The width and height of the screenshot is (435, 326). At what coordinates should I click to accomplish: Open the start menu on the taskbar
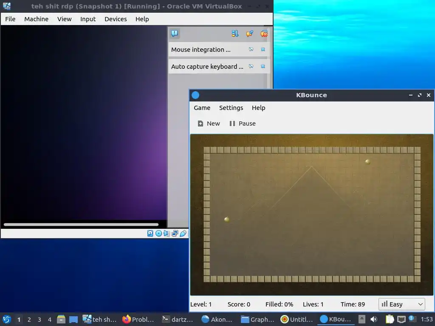(x=7, y=319)
